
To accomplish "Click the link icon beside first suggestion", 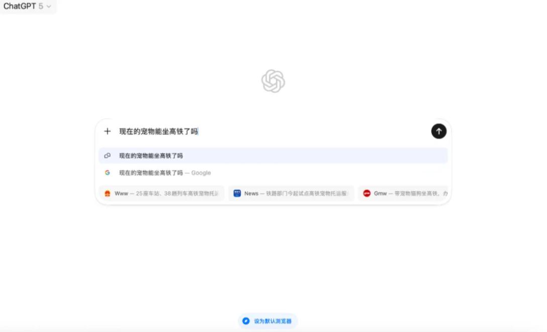I will point(108,155).
